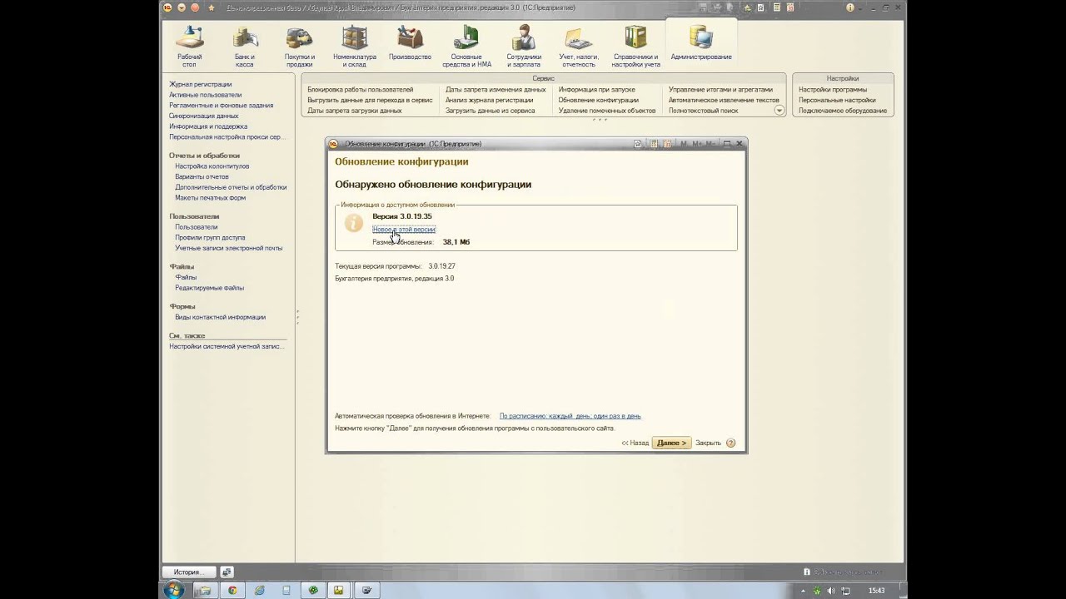Open Пользователи item under Пользователи
Image resolution: width=1066 pixels, height=599 pixels.
197,227
